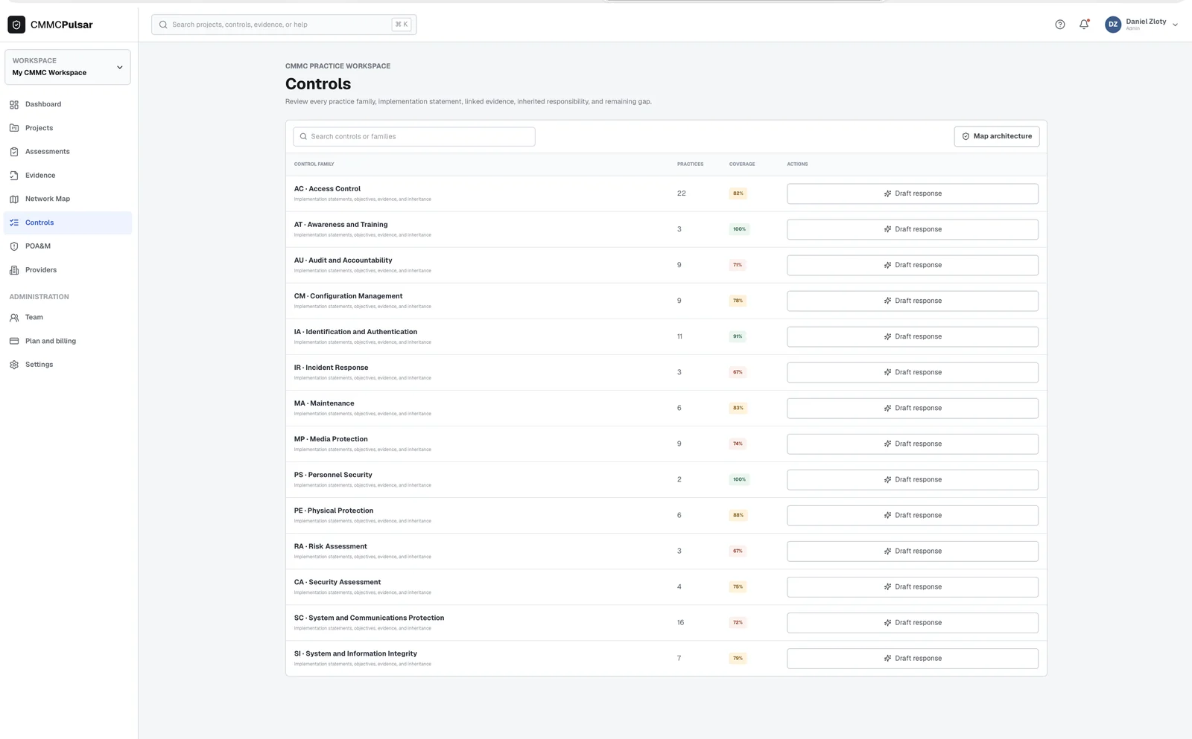Open notifications bell icon
Screen dimensions: 1192x739
coord(1084,25)
